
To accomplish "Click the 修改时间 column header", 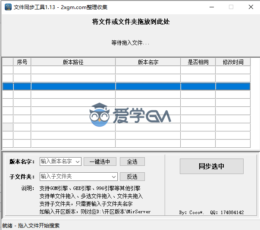I will (233, 62).
